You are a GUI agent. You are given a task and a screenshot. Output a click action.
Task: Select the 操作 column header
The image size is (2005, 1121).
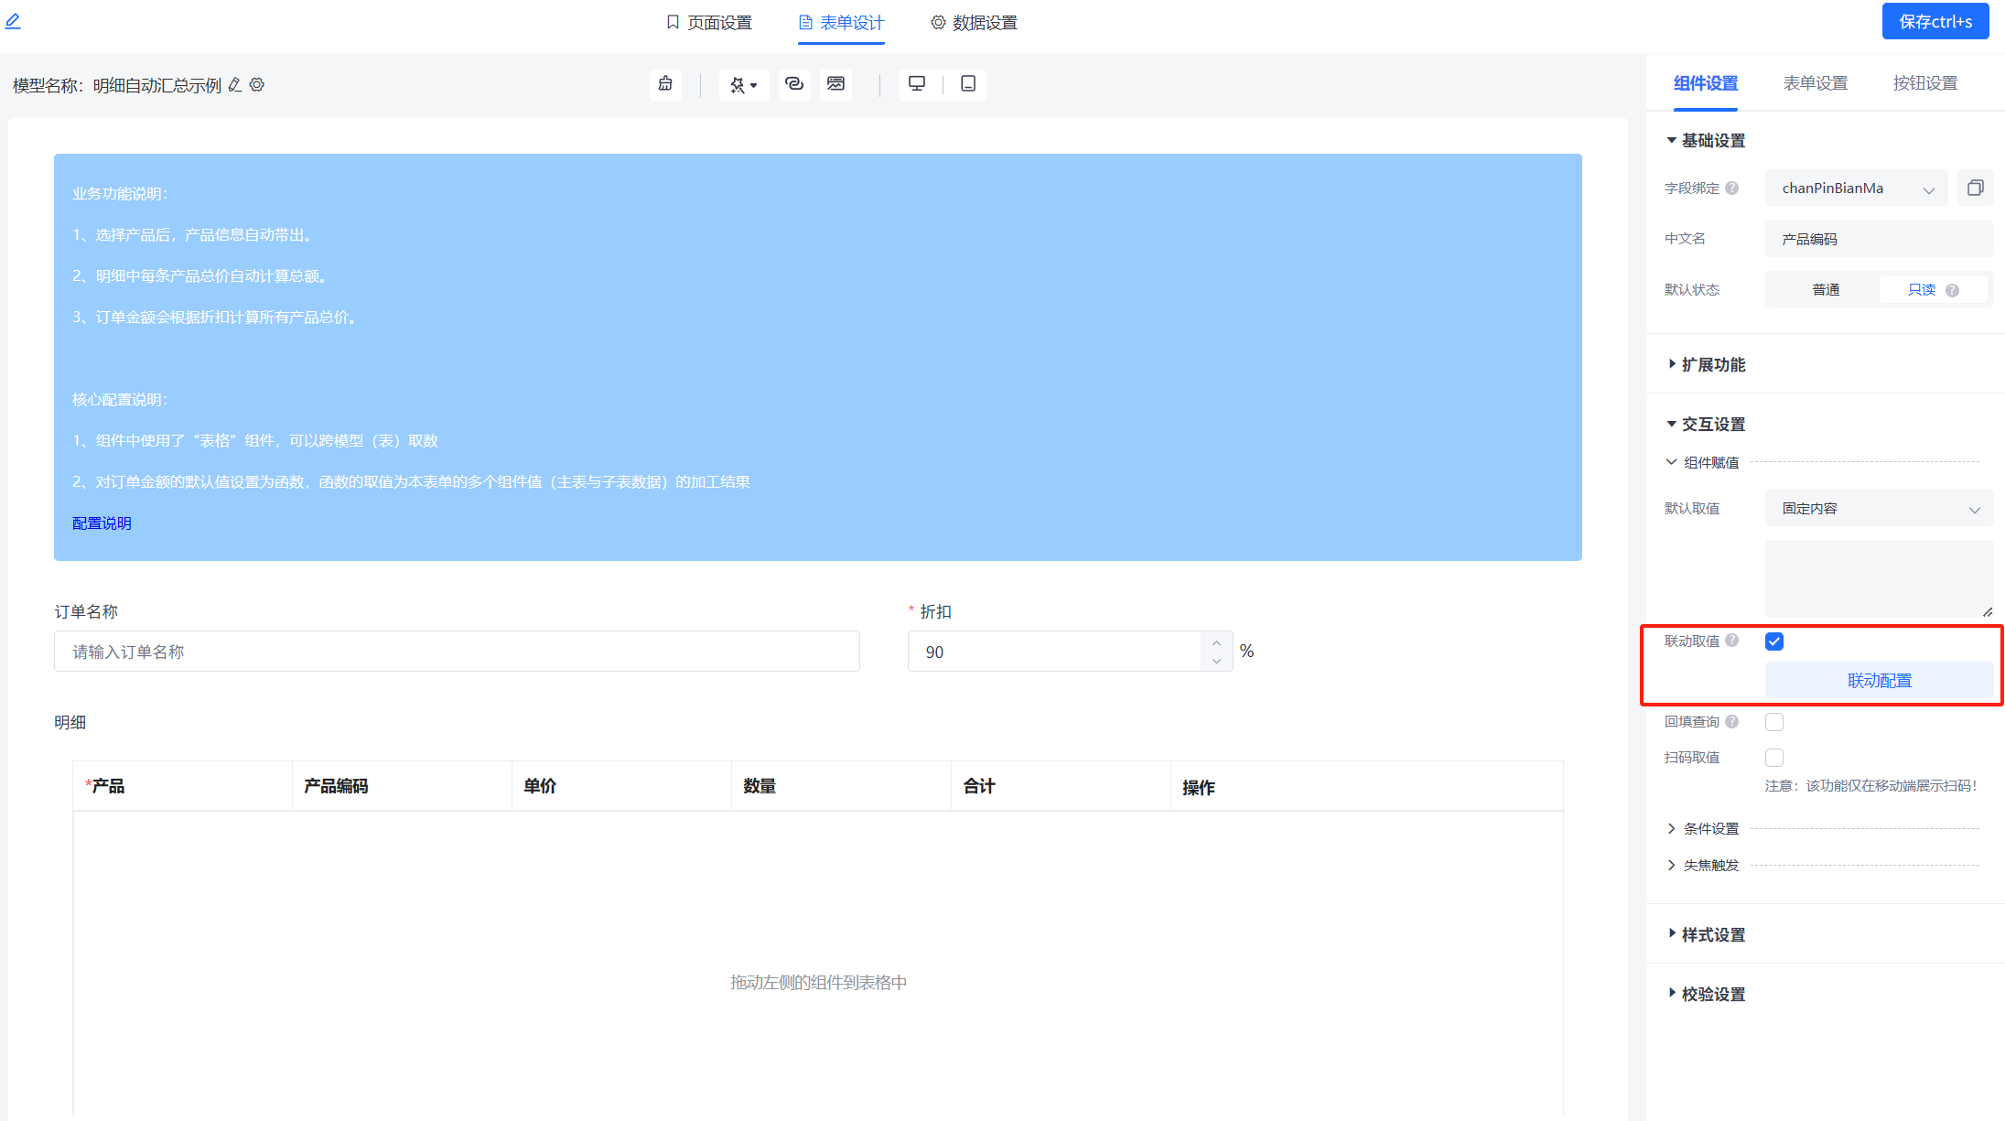coord(1367,787)
